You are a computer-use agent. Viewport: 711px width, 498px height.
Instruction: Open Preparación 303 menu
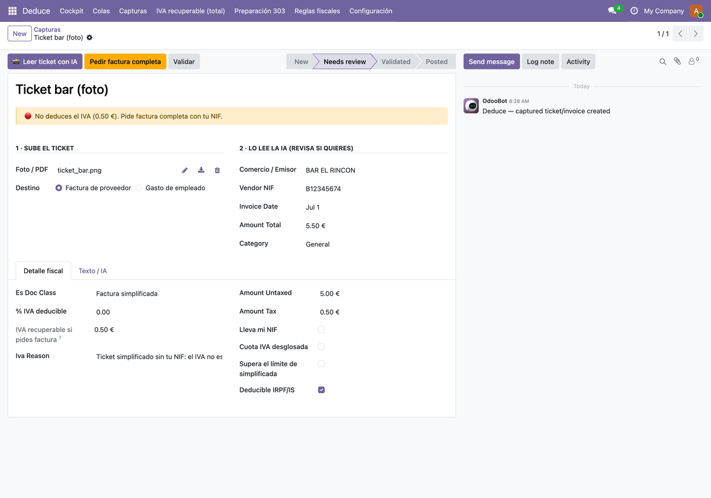(260, 11)
